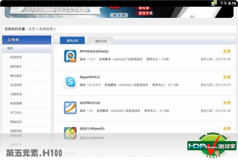
Task: Tap the 游戏手柄 text in the banner
Action: (x=145, y=13)
